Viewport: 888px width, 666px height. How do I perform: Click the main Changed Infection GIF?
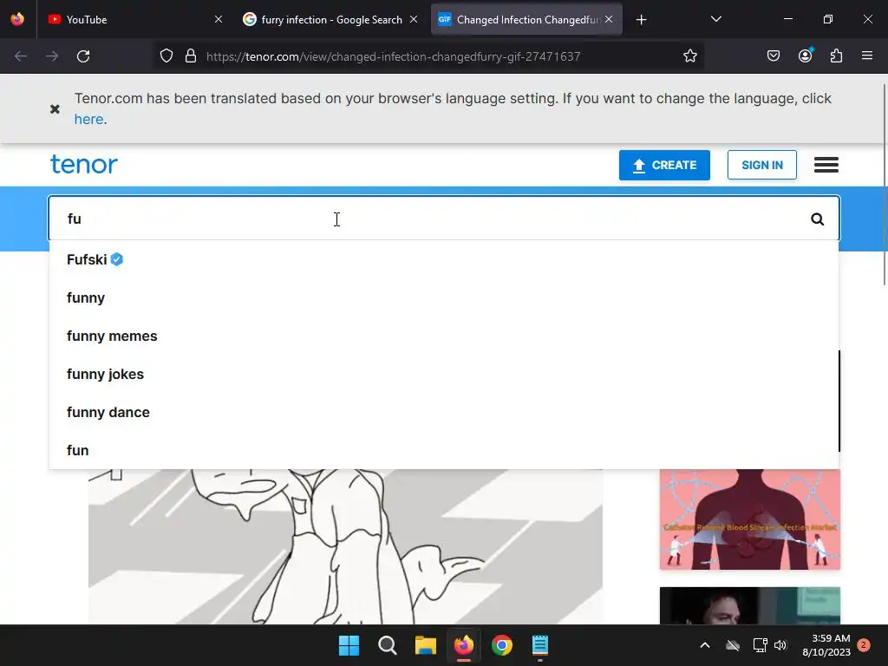(x=345, y=546)
